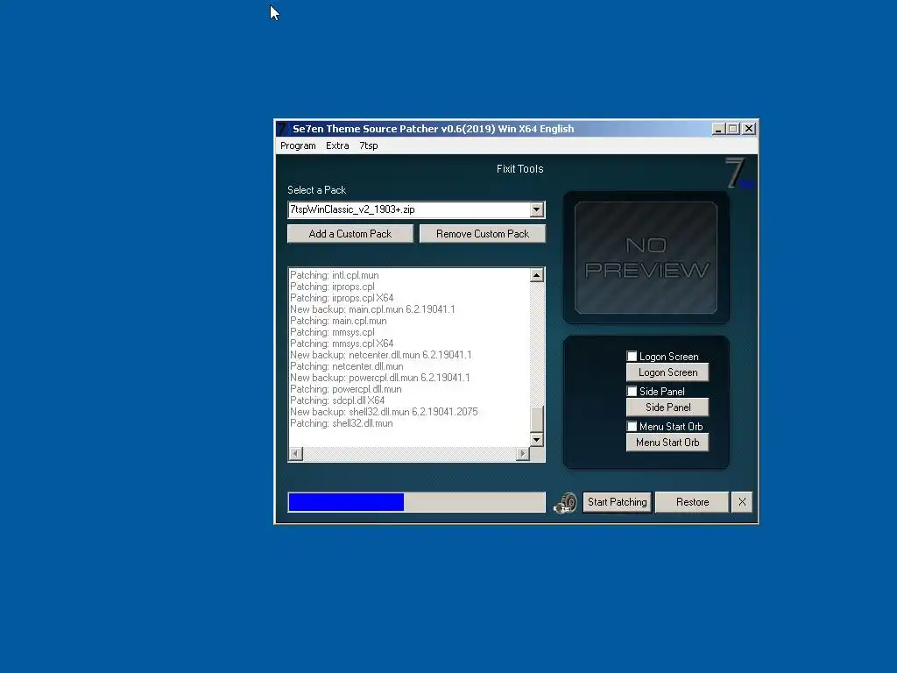Close the Se7en Theme Source Patcher window
Screen dimensions: 897x673
pos(748,129)
